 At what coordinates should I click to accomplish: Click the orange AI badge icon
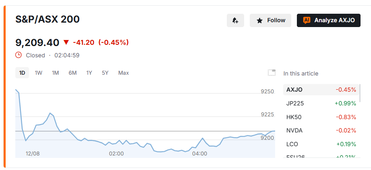coord(307,20)
